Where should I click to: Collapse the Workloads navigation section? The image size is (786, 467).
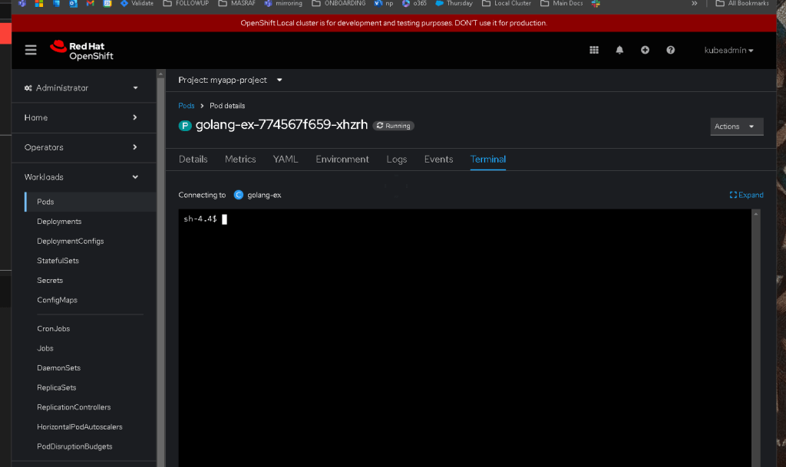click(x=81, y=177)
